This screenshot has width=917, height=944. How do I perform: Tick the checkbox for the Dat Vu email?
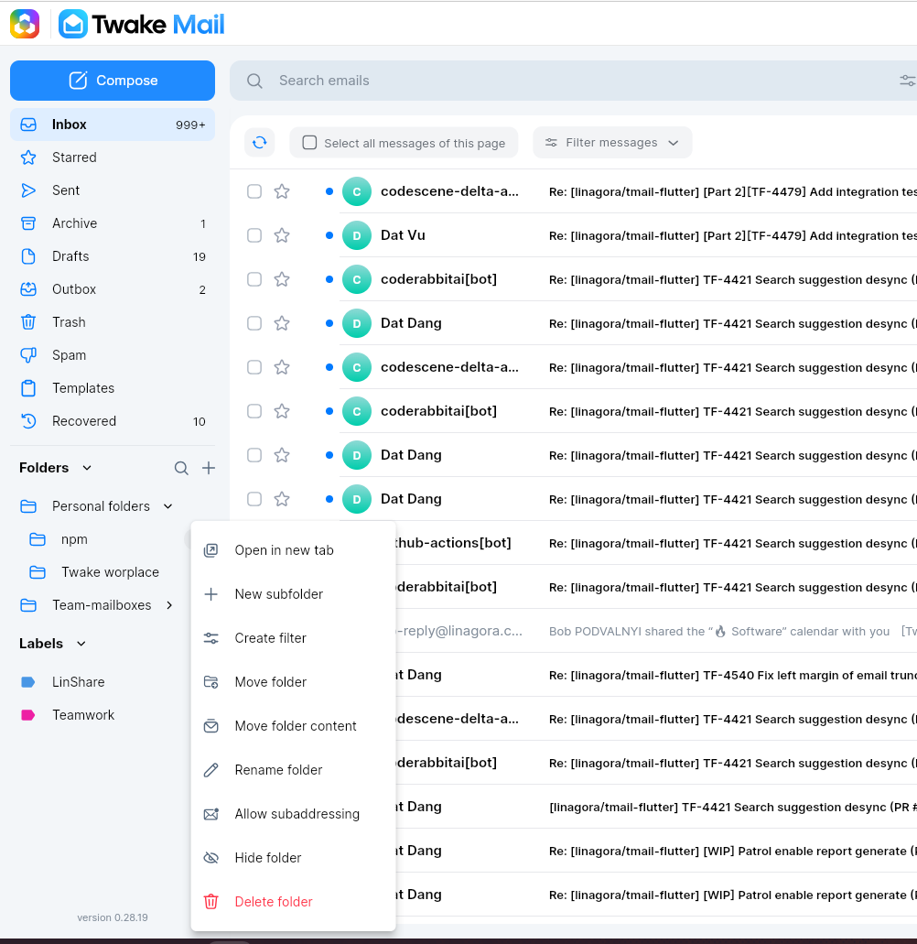point(254,235)
